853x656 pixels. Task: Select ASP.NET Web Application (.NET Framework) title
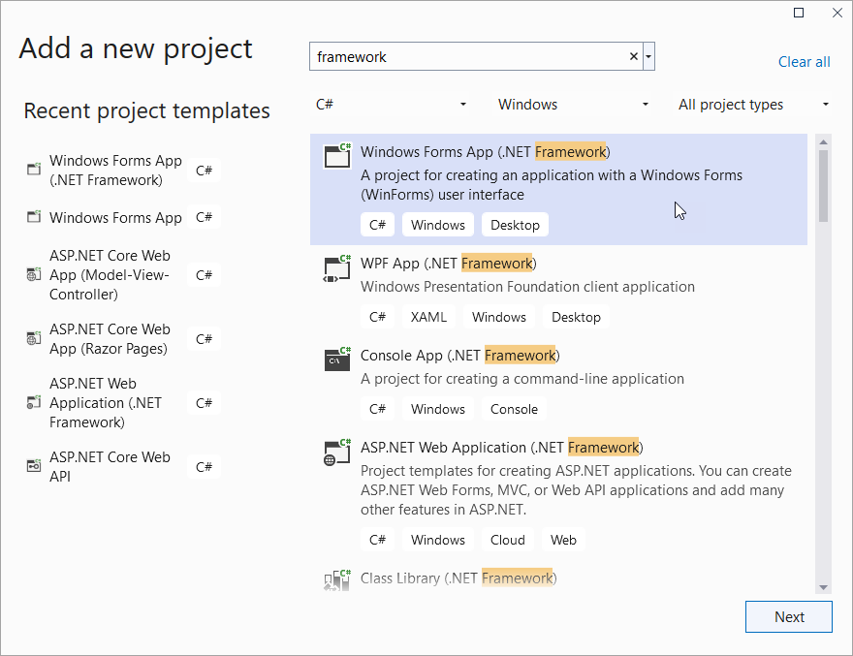pyautogui.click(x=501, y=447)
